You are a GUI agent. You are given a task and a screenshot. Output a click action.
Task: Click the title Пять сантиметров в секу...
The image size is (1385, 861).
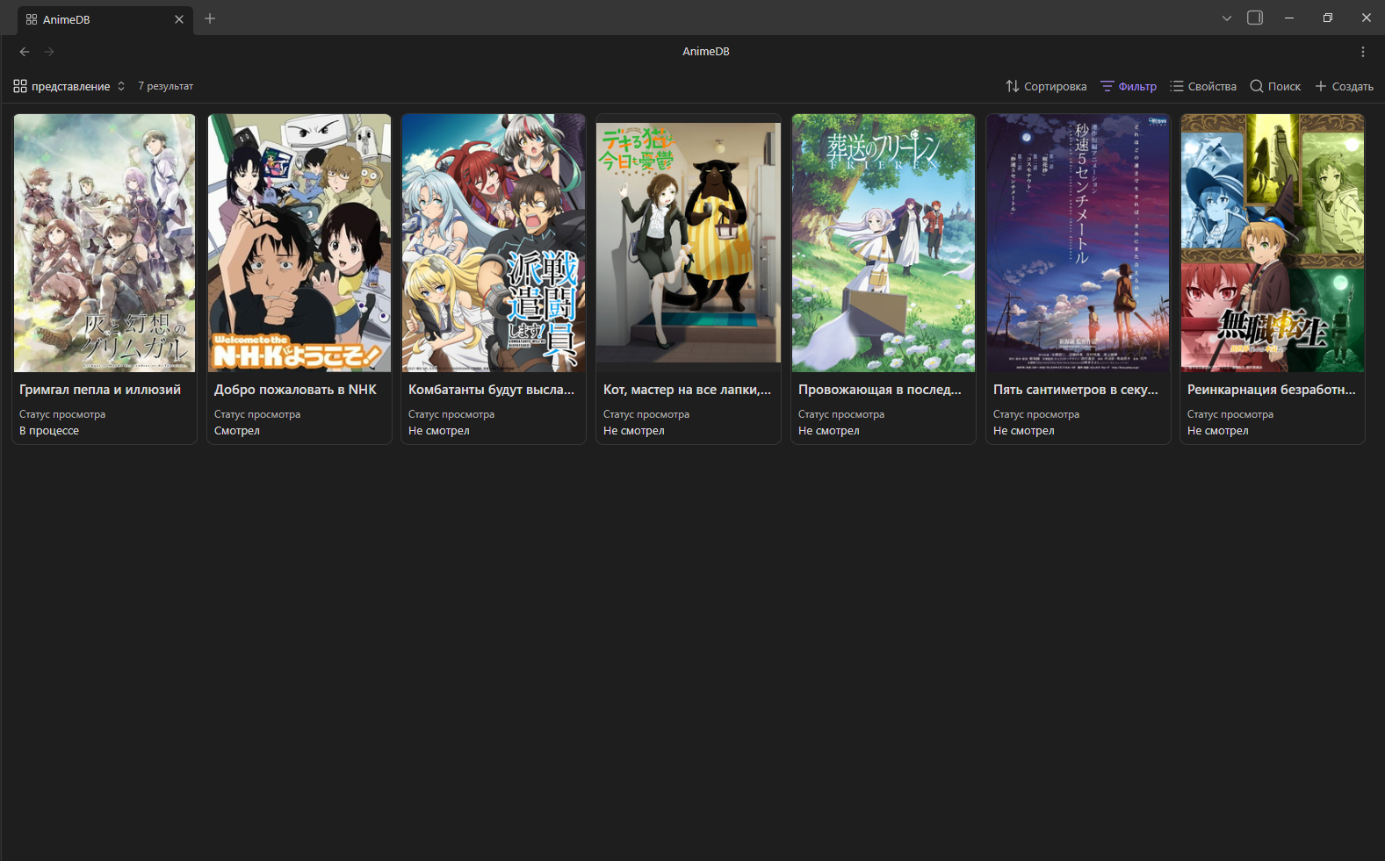(1076, 390)
